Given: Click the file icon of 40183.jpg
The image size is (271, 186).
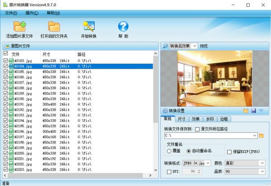Looking at the screenshot, I should (11, 60).
